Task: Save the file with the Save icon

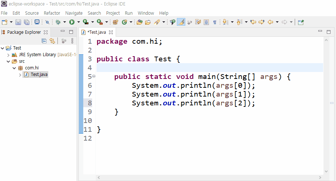Action: tap(18, 22)
